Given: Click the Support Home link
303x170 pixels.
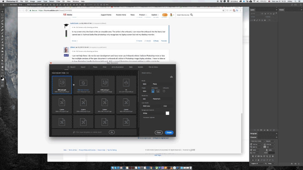Looking at the screenshot, I should click(x=106, y=15).
